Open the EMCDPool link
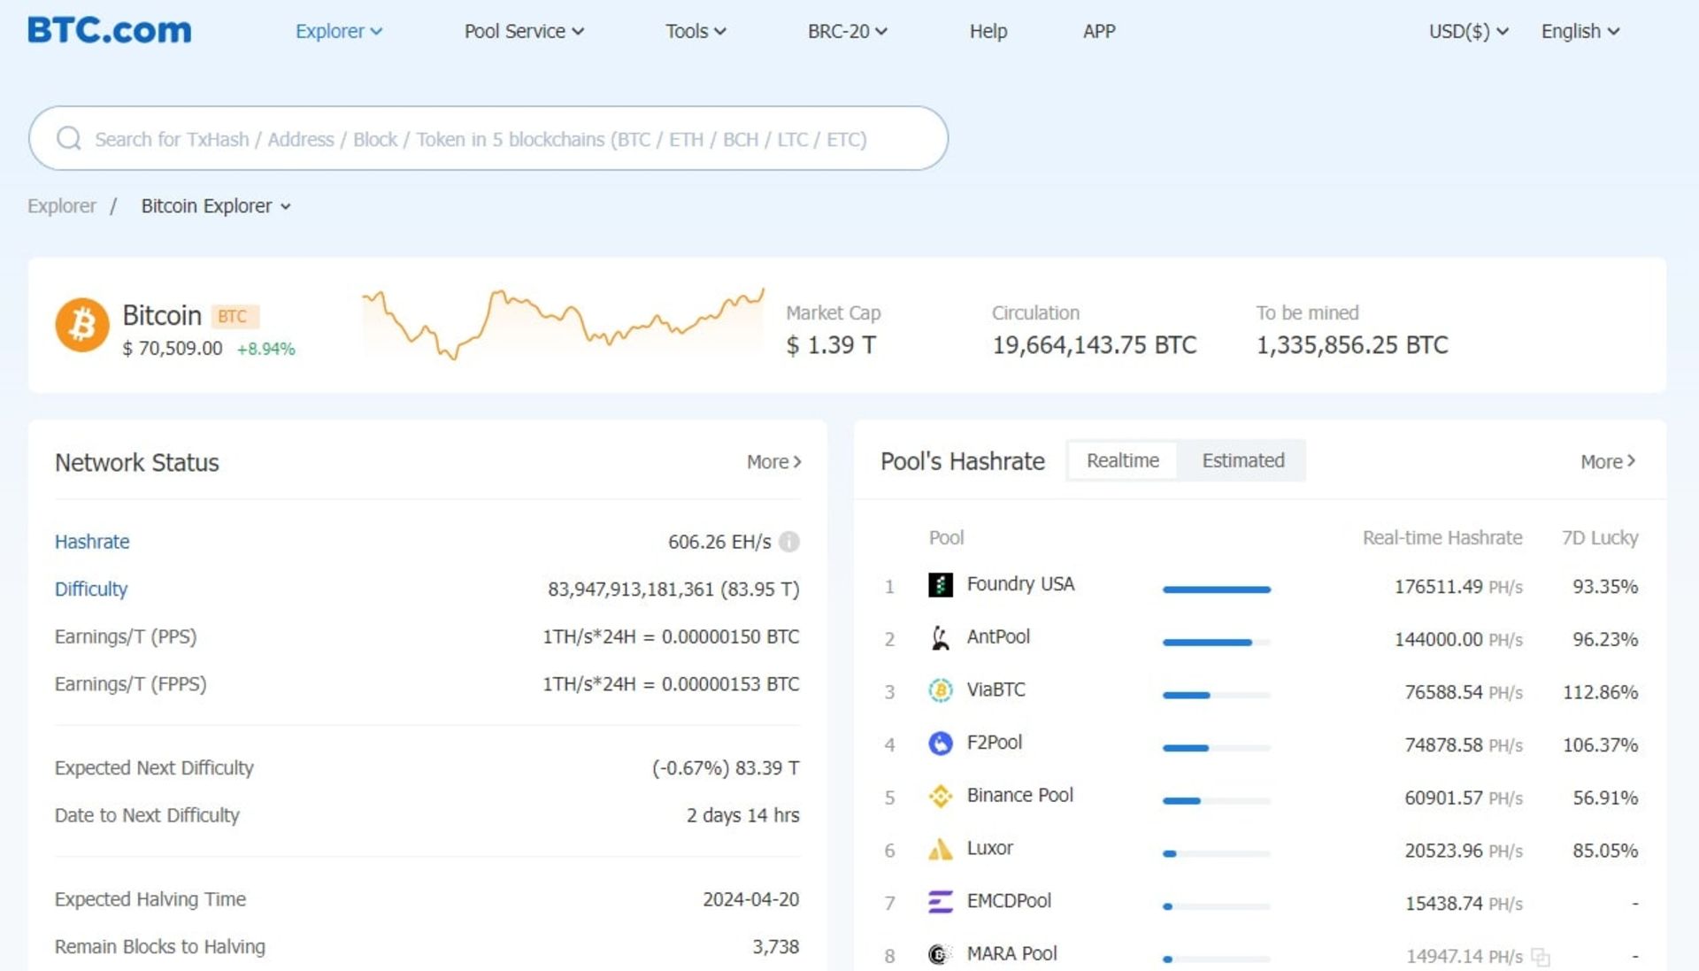 1009,901
